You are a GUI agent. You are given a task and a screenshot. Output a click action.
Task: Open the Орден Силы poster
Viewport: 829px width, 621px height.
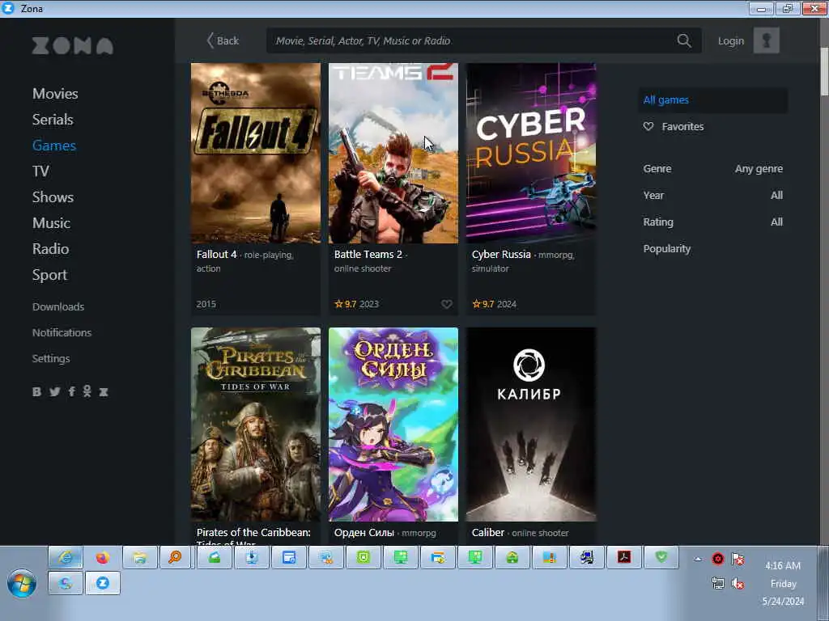pyautogui.click(x=393, y=424)
